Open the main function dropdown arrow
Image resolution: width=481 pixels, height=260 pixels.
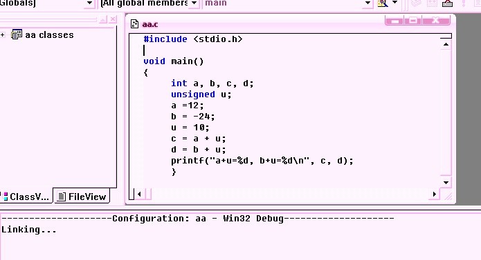(367, 3)
